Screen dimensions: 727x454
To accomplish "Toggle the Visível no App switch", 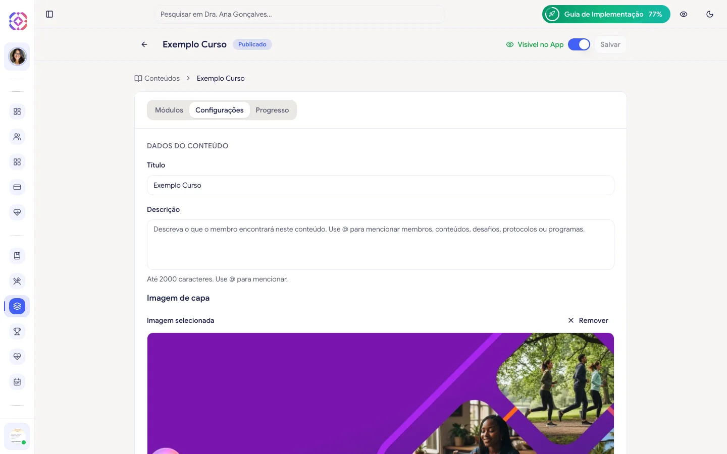I will (x=579, y=44).
